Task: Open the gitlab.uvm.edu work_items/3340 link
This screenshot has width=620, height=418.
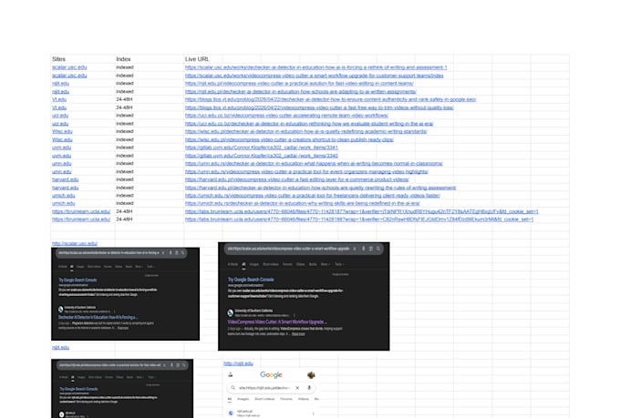Action: tap(262, 156)
